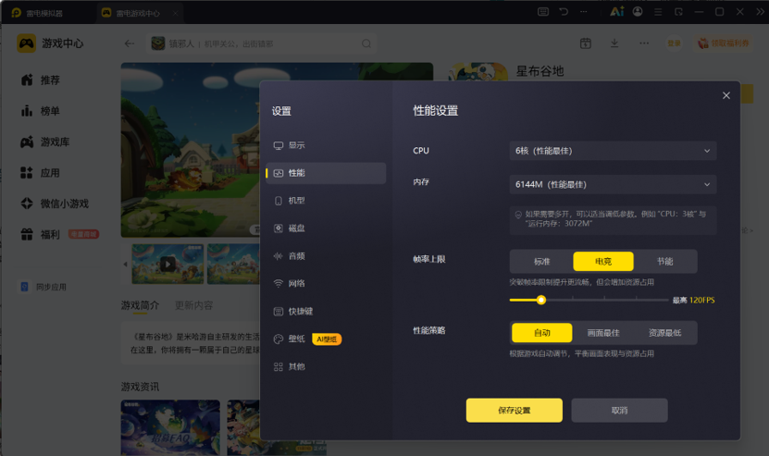
Task: Click the 领取福利券 coupon button
Action: pyautogui.click(x=724, y=43)
